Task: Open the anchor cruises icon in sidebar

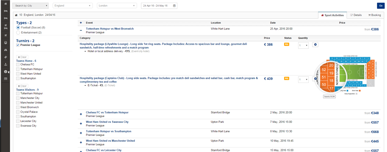Action: point(6,64)
